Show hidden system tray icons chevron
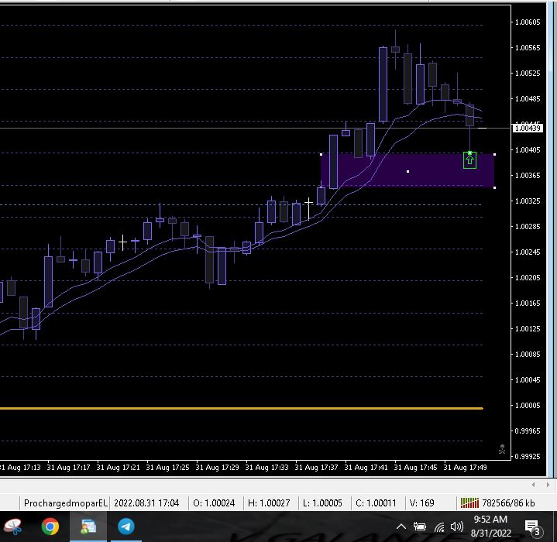 [401, 527]
